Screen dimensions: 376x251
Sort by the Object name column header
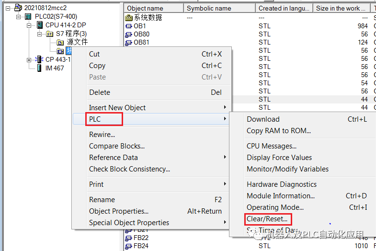154,9
